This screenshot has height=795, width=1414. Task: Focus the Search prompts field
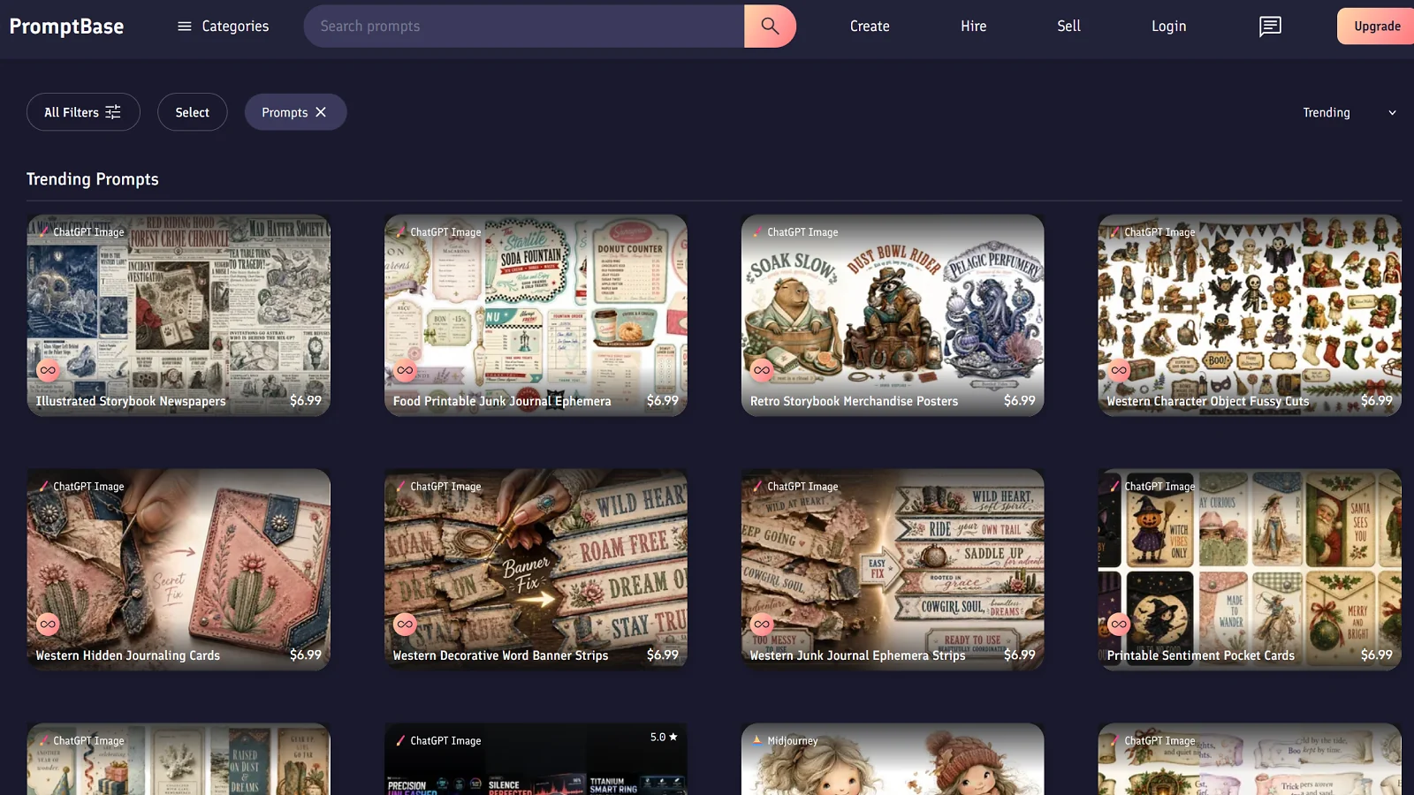pyautogui.click(x=524, y=26)
